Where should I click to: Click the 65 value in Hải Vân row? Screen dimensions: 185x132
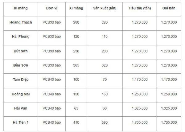click(76, 108)
